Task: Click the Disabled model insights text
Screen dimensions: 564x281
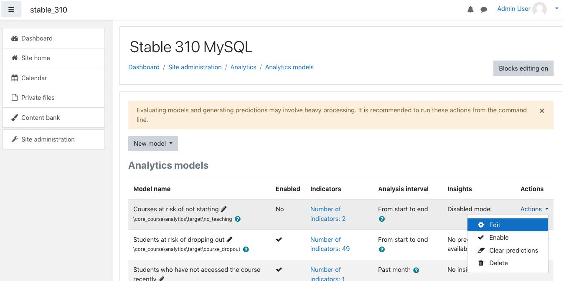Action: click(x=470, y=209)
